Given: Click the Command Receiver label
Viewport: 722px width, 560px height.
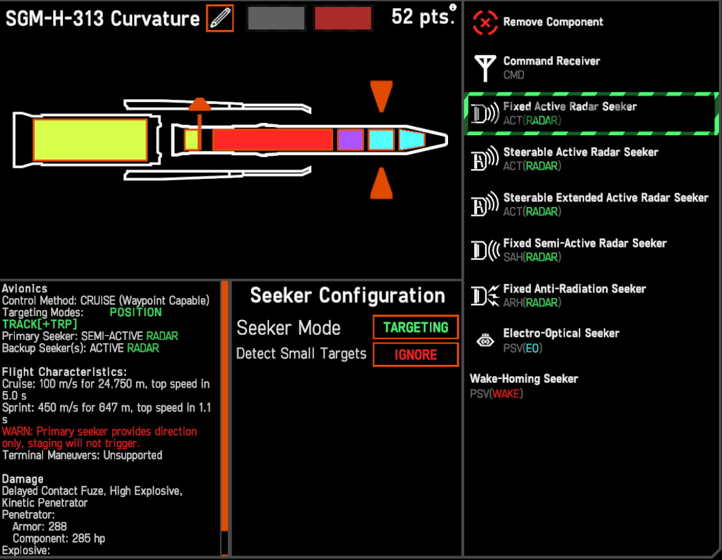Looking at the screenshot, I should pyautogui.click(x=552, y=61).
